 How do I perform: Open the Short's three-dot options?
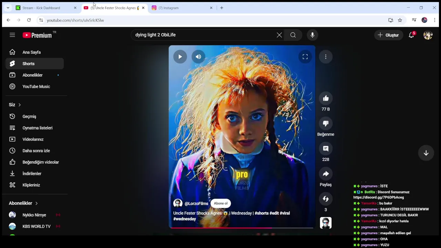(326, 57)
